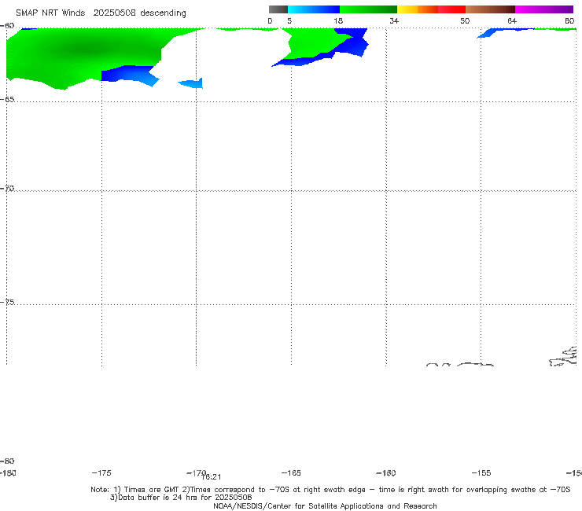Image resolution: width=582 pixels, height=511 pixels.
Task: Click the '-155' longitude label
Action: pyautogui.click(x=481, y=472)
